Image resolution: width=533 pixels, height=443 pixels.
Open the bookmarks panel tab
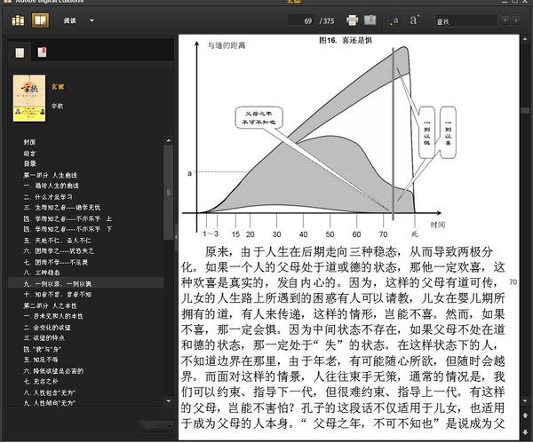coord(42,52)
